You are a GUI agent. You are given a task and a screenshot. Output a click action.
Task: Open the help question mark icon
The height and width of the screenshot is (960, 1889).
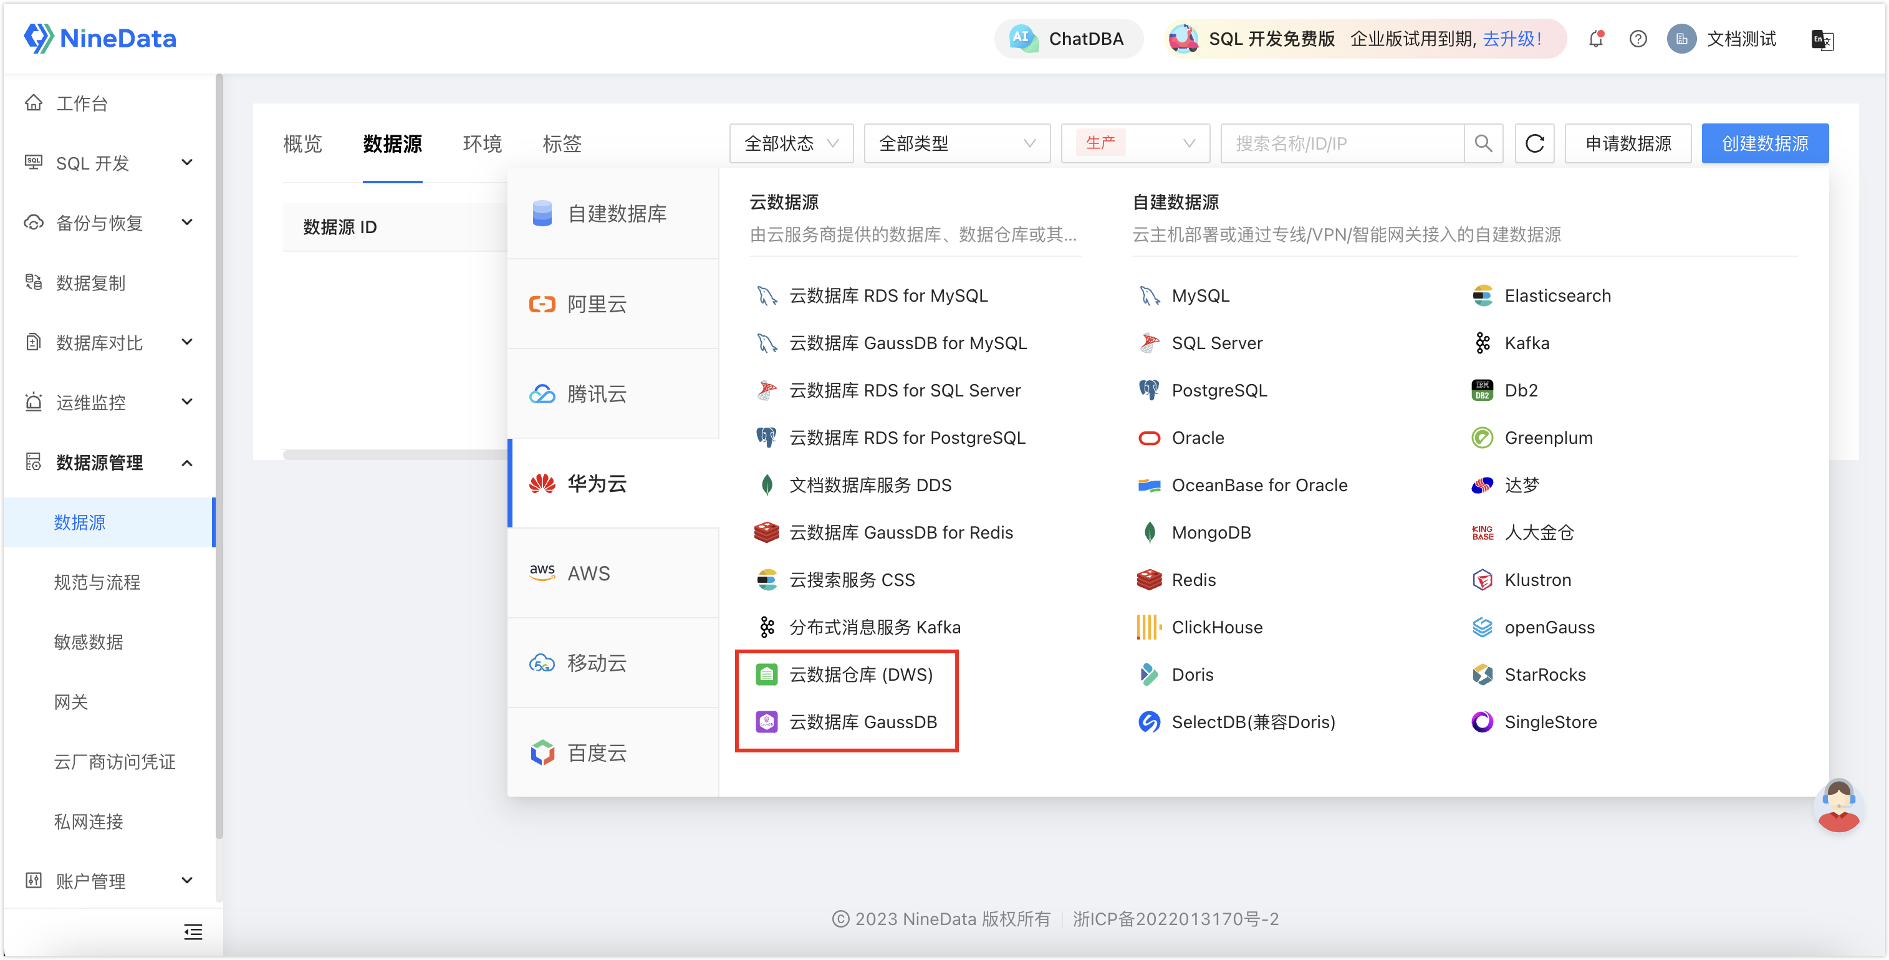[1638, 39]
